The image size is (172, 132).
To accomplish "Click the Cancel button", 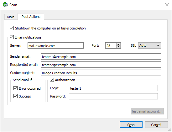I will (x=156, y=125).
